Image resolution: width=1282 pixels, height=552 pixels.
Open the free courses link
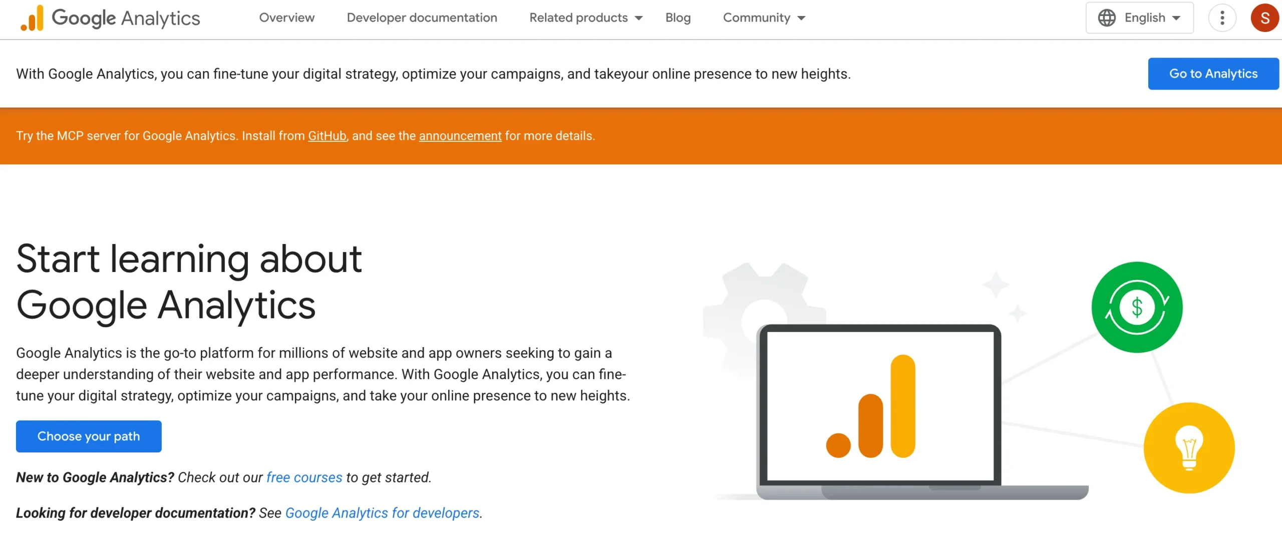(304, 477)
